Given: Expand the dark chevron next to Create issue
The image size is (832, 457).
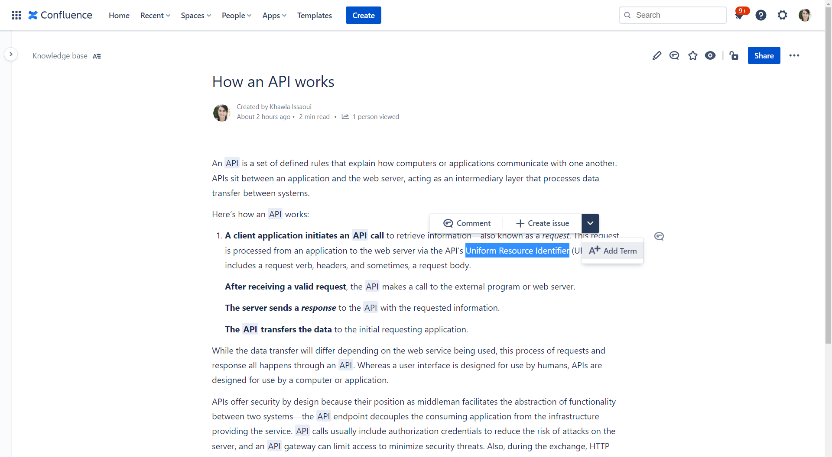Looking at the screenshot, I should tap(590, 223).
